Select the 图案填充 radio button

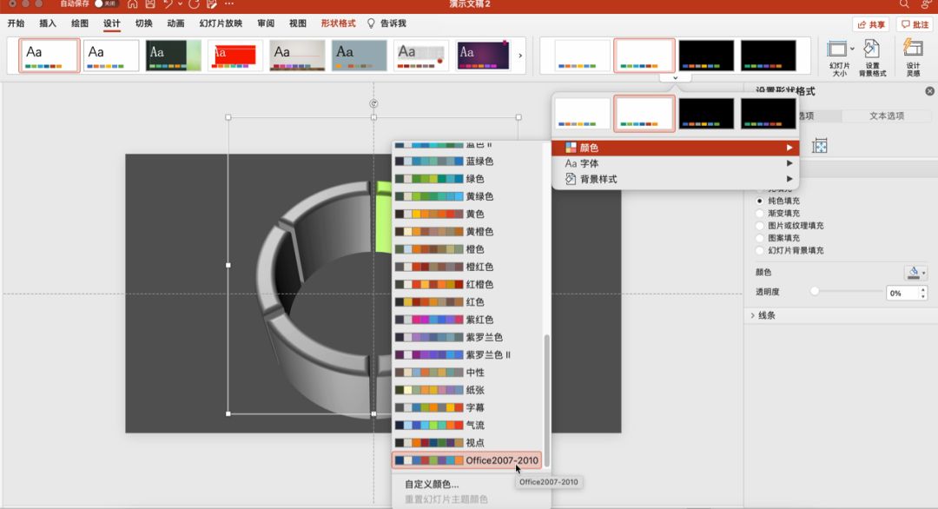(760, 238)
